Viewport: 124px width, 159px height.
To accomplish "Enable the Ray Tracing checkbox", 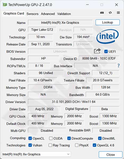I will coord(50,145).
